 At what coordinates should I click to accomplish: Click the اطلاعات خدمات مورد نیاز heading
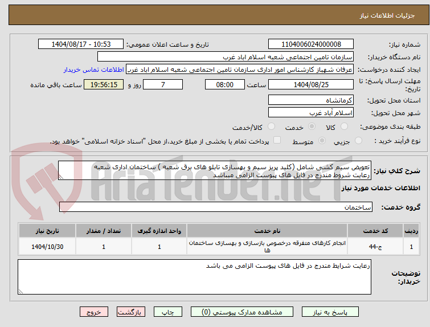(380, 188)
